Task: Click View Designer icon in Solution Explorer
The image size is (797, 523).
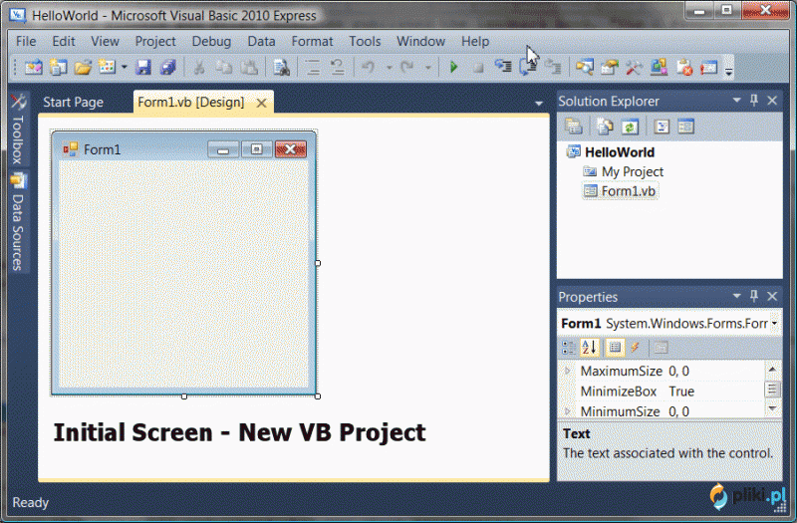Action: [685, 127]
